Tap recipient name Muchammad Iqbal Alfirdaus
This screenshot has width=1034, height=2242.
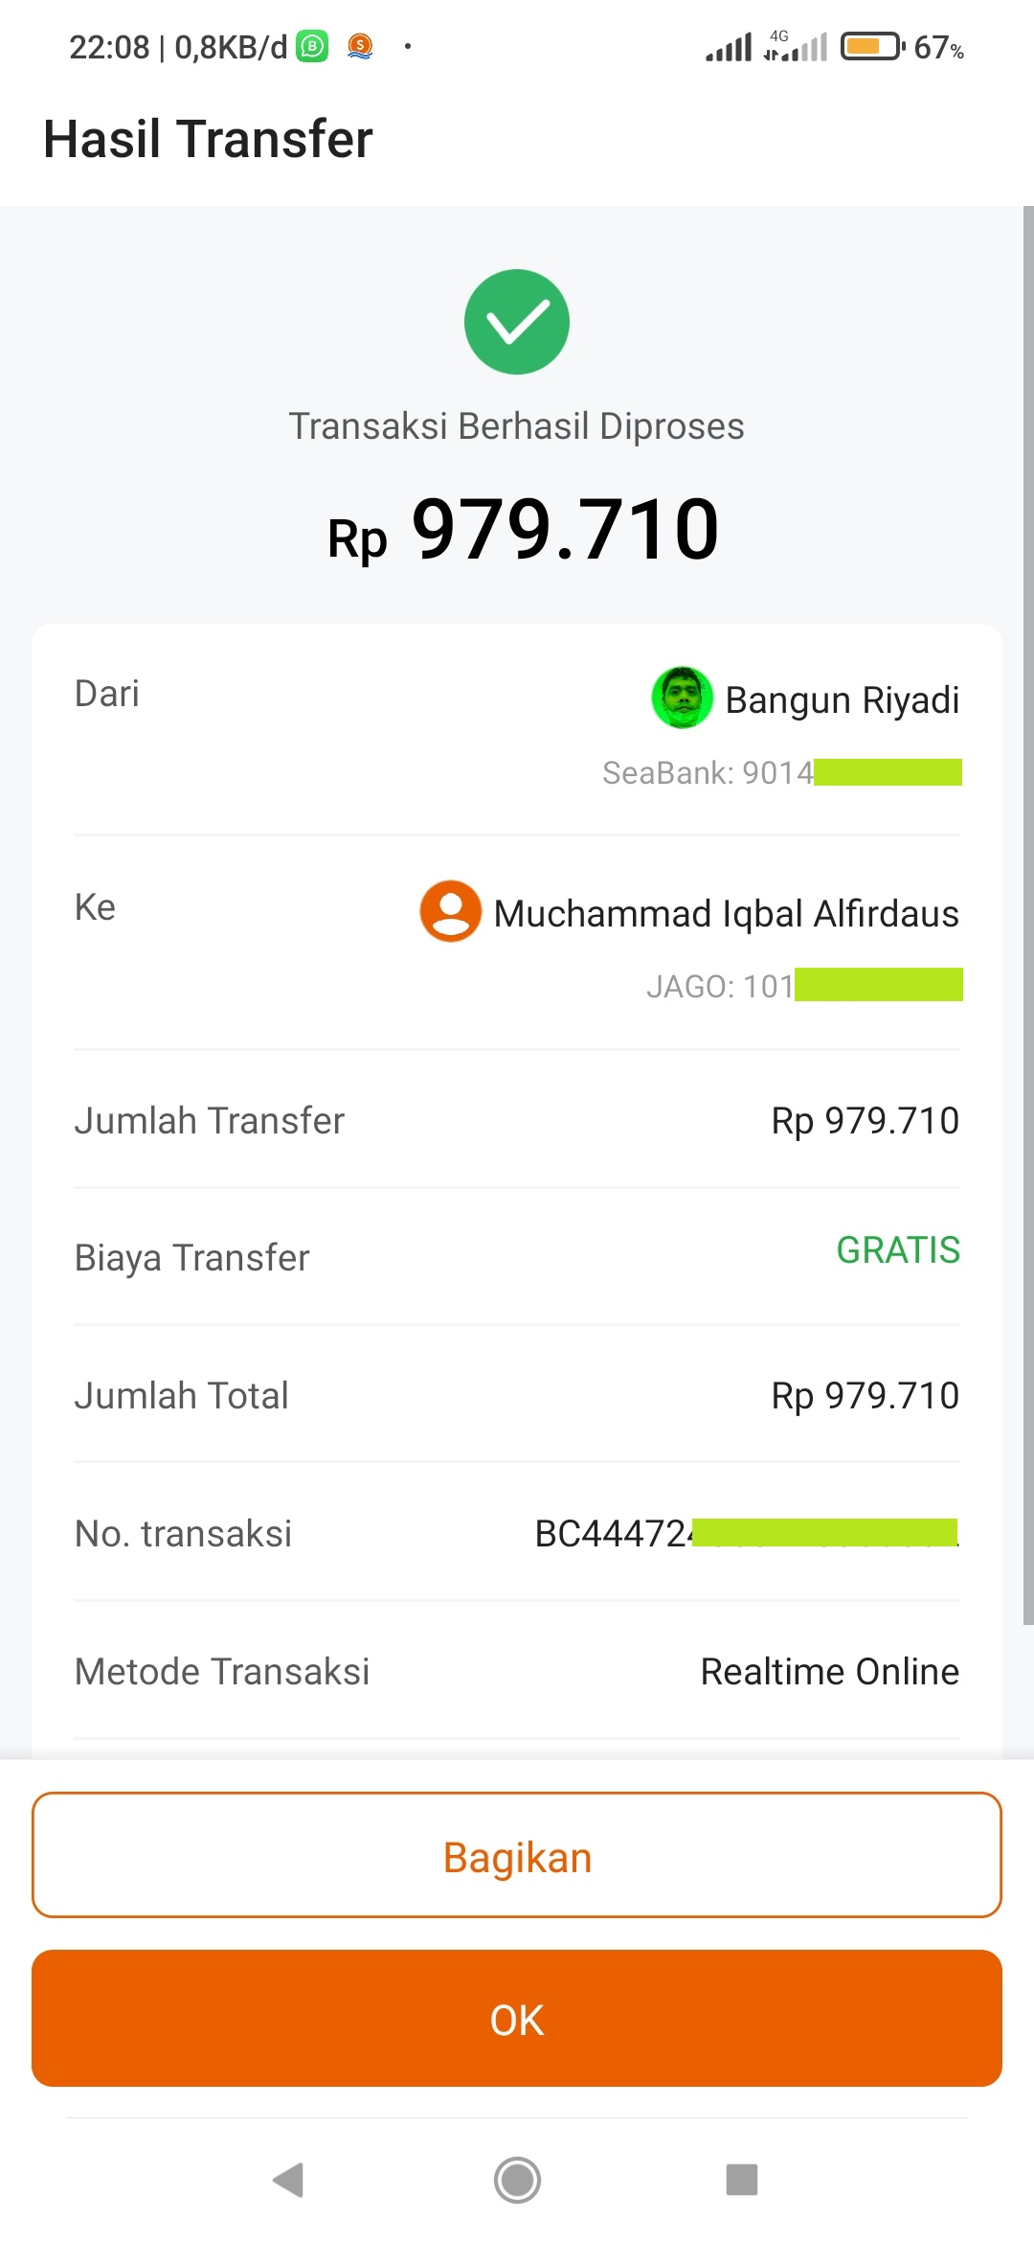click(726, 914)
